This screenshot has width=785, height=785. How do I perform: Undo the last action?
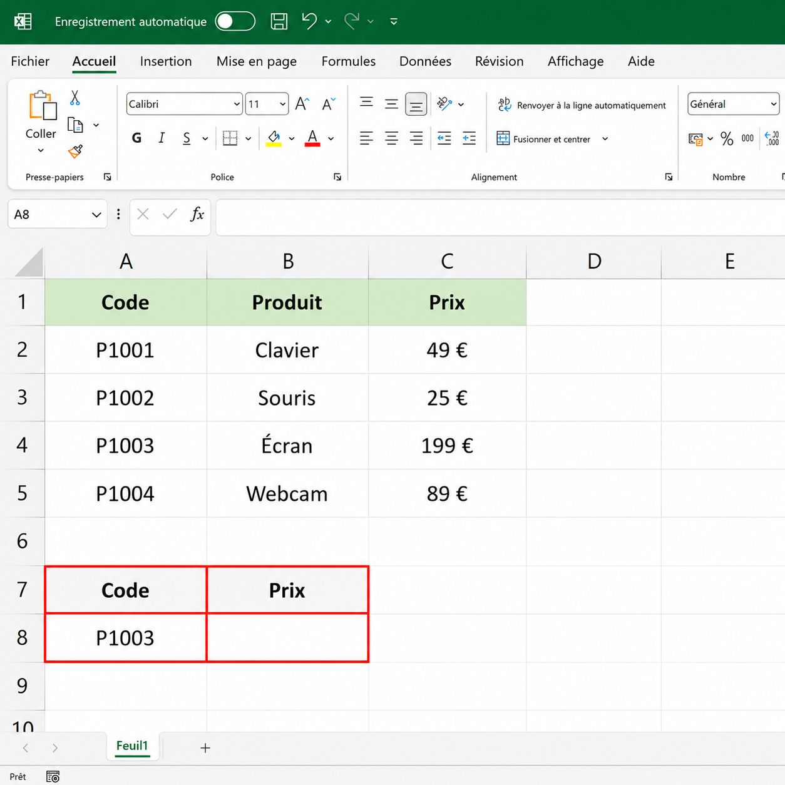pos(309,21)
